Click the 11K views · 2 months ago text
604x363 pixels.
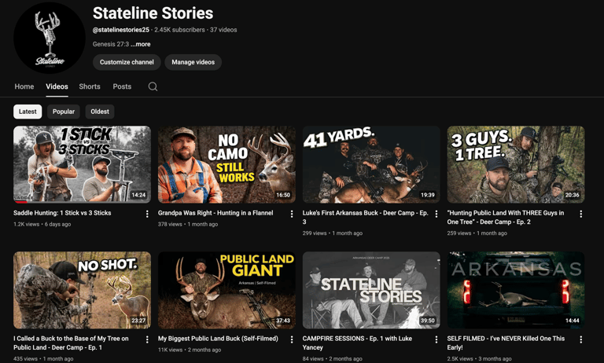(190, 350)
